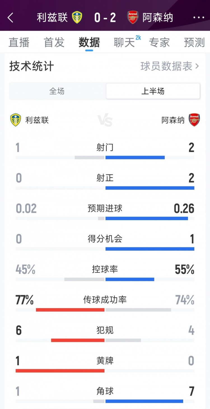Tap the 控球率 possession bar
The height and width of the screenshot is (409, 210).
105,279
